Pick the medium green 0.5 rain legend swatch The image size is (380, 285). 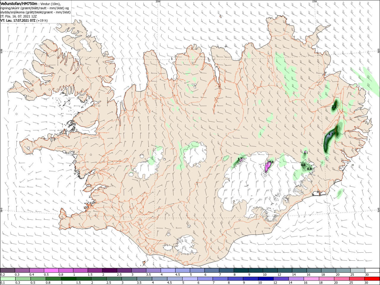pos(38,279)
